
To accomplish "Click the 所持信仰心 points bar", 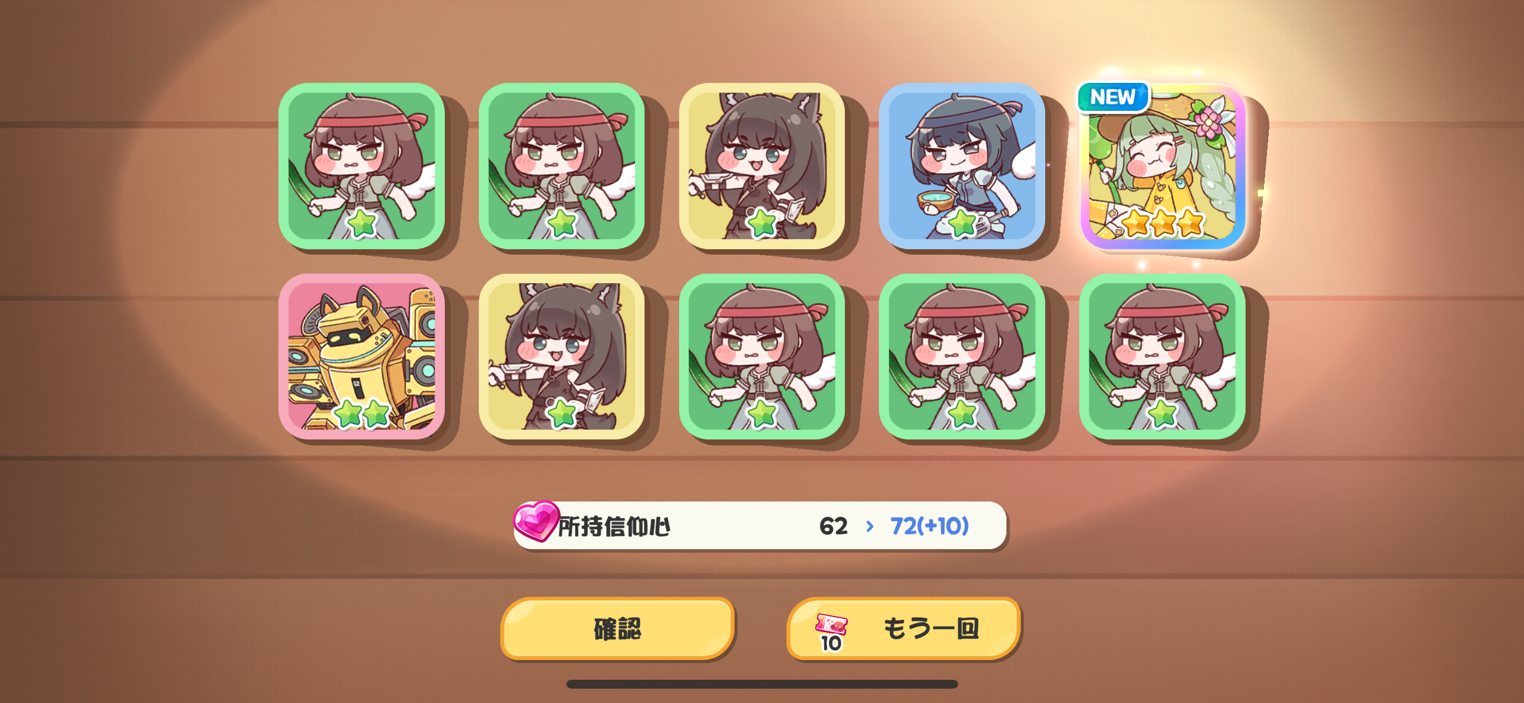I will pos(760,525).
